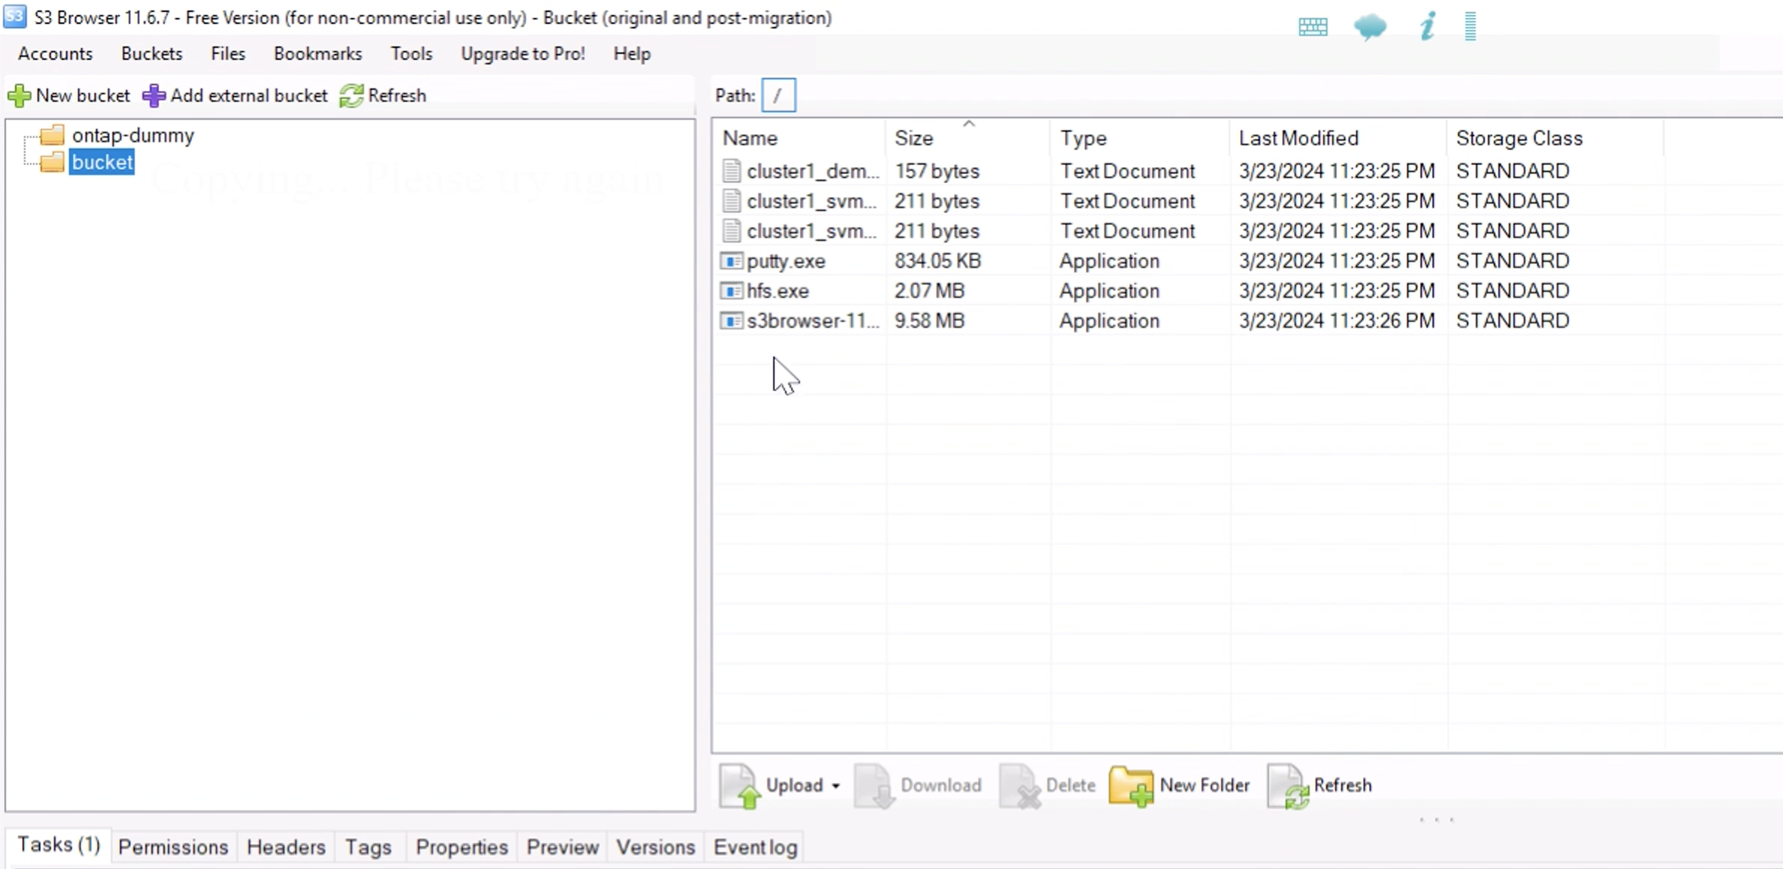Viewport: 1783px width, 869px height.
Task: Click the Tools menu item
Action: click(x=411, y=53)
